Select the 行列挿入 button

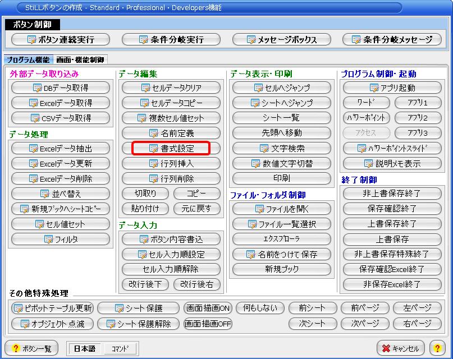171,164
